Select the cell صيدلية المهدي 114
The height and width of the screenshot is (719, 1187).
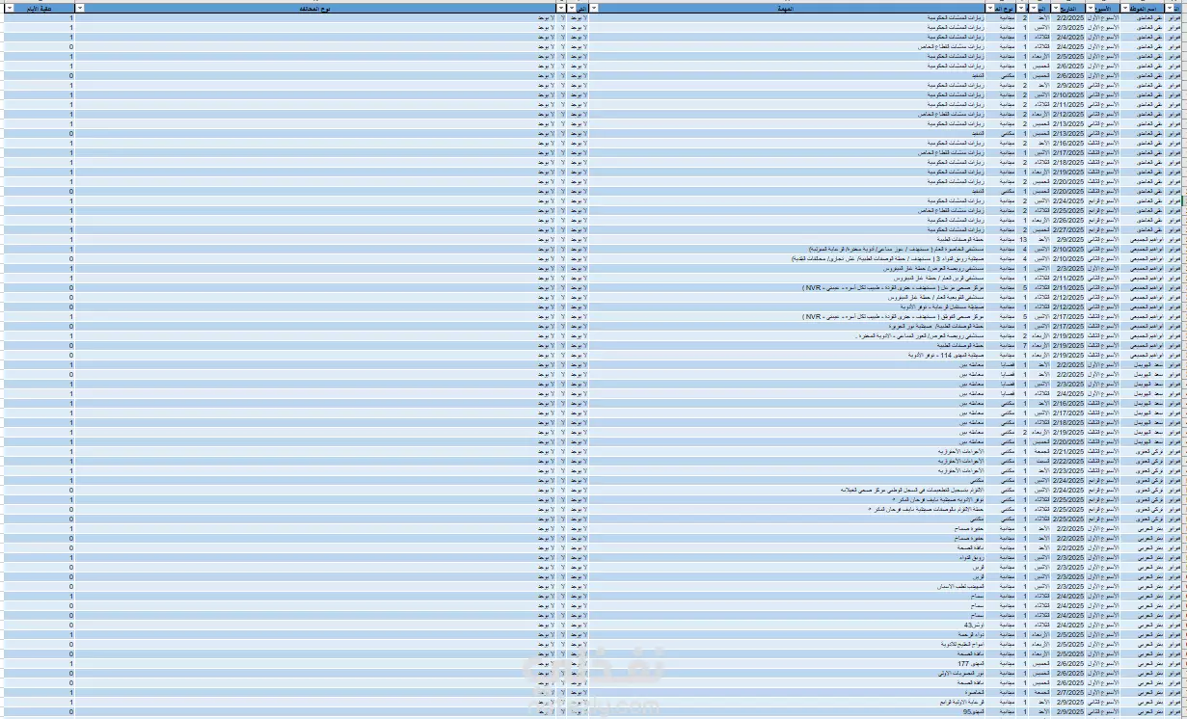(x=786, y=356)
